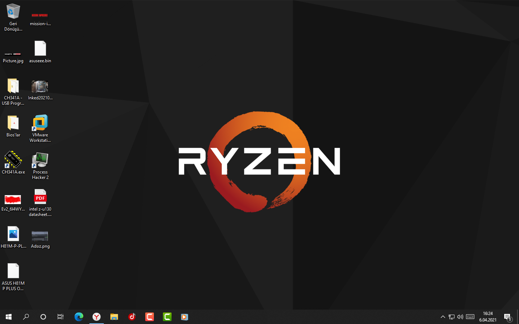Open the orange C app on taskbar
Screen dimensions: 519x324
coord(150,317)
